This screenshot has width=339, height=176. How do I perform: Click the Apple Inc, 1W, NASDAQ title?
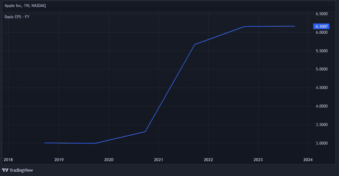tap(25, 6)
